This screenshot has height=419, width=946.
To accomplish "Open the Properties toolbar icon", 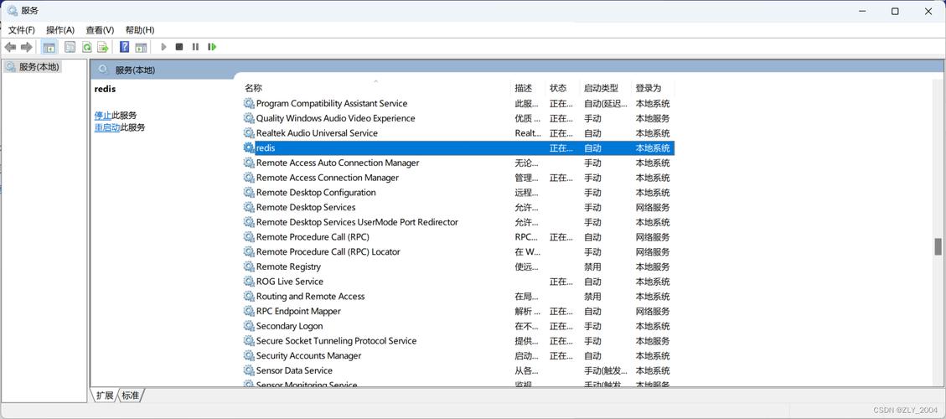I will tap(70, 47).
